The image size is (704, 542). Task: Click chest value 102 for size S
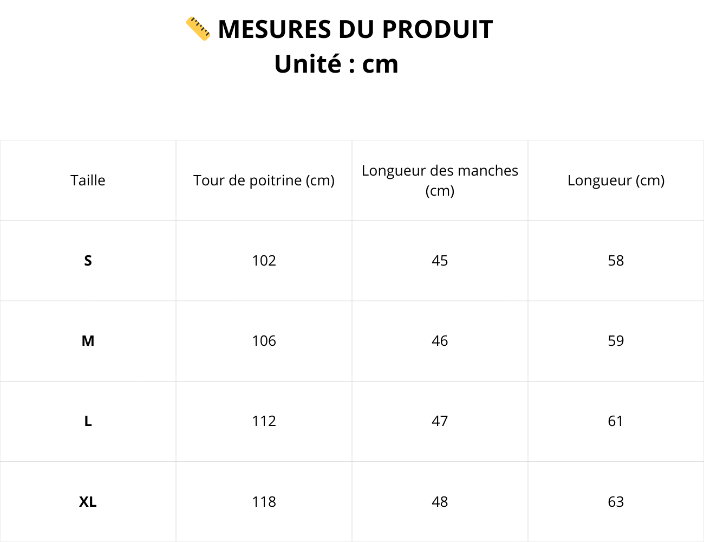(264, 261)
